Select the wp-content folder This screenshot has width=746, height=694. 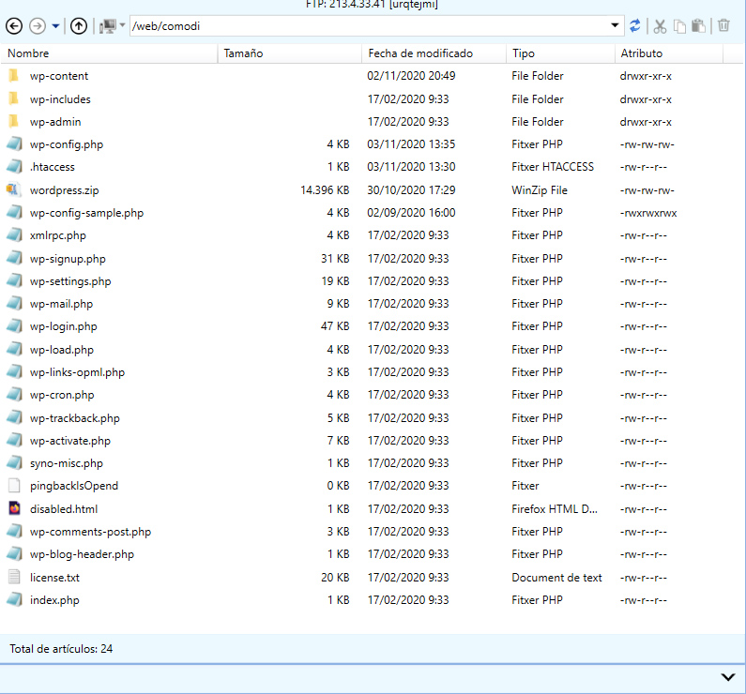(x=58, y=76)
